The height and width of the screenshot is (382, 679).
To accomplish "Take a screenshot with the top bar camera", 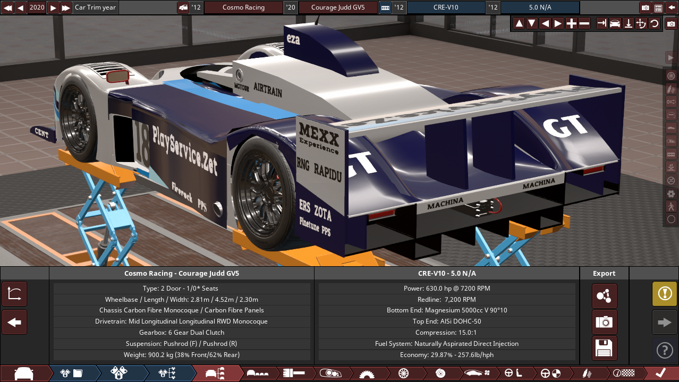I will [x=646, y=7].
